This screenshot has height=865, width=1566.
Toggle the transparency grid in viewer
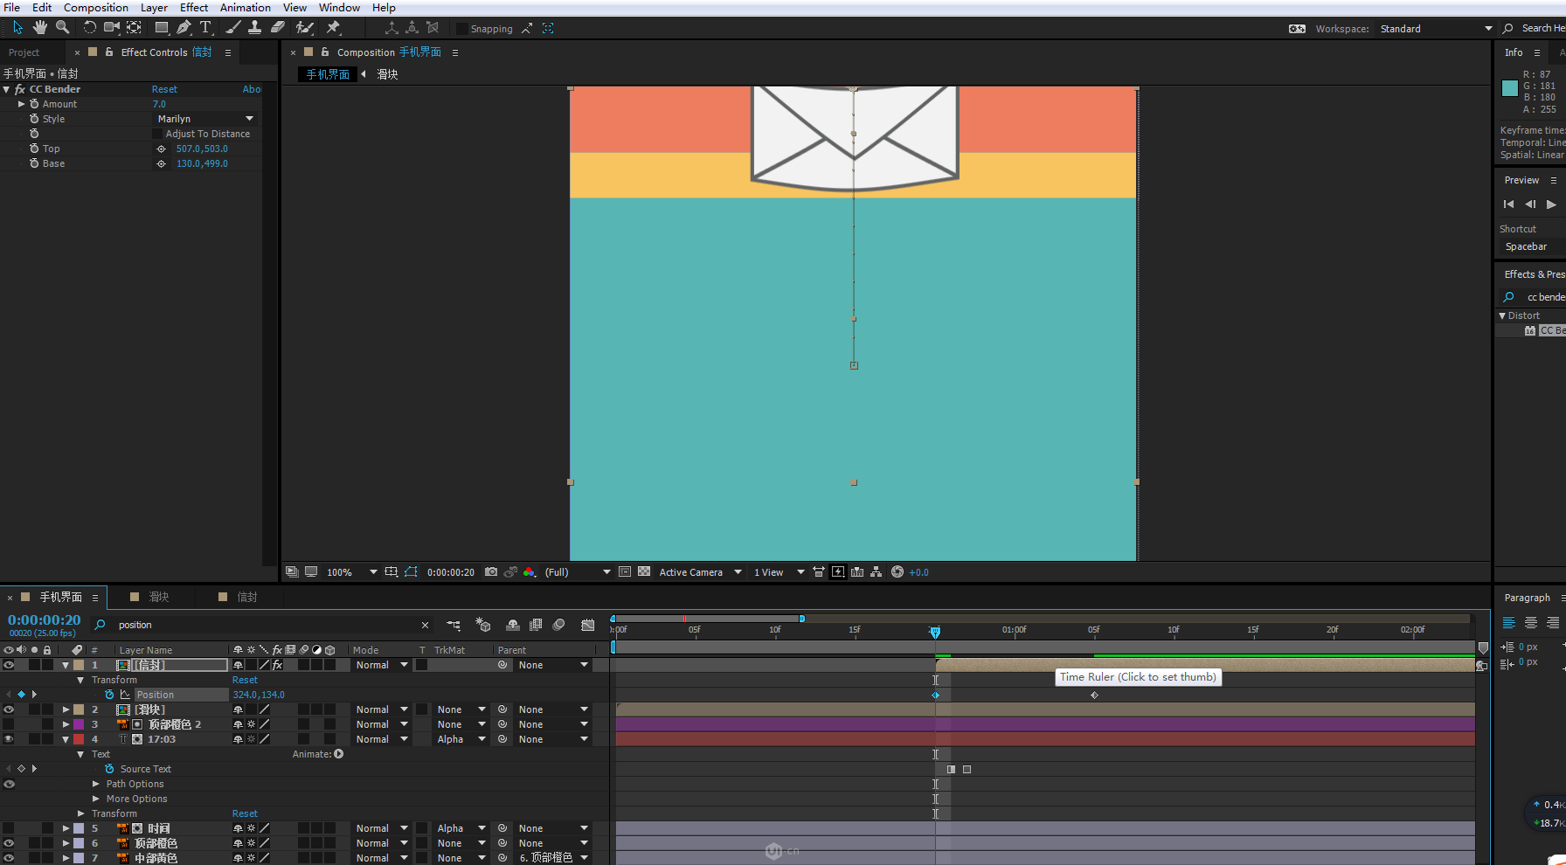pyautogui.click(x=644, y=572)
